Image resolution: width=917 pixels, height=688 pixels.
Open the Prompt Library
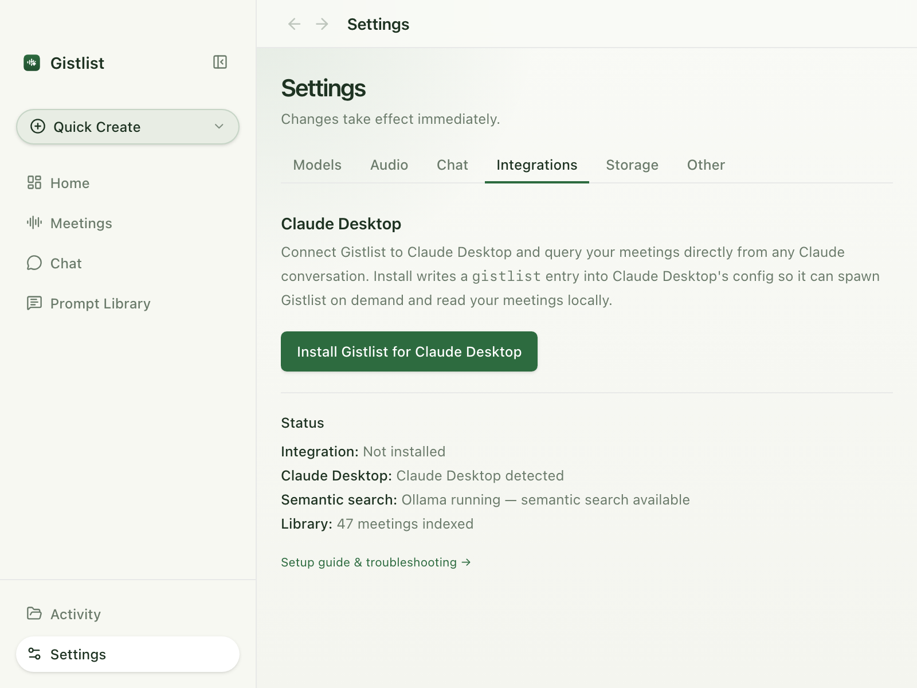click(x=128, y=303)
